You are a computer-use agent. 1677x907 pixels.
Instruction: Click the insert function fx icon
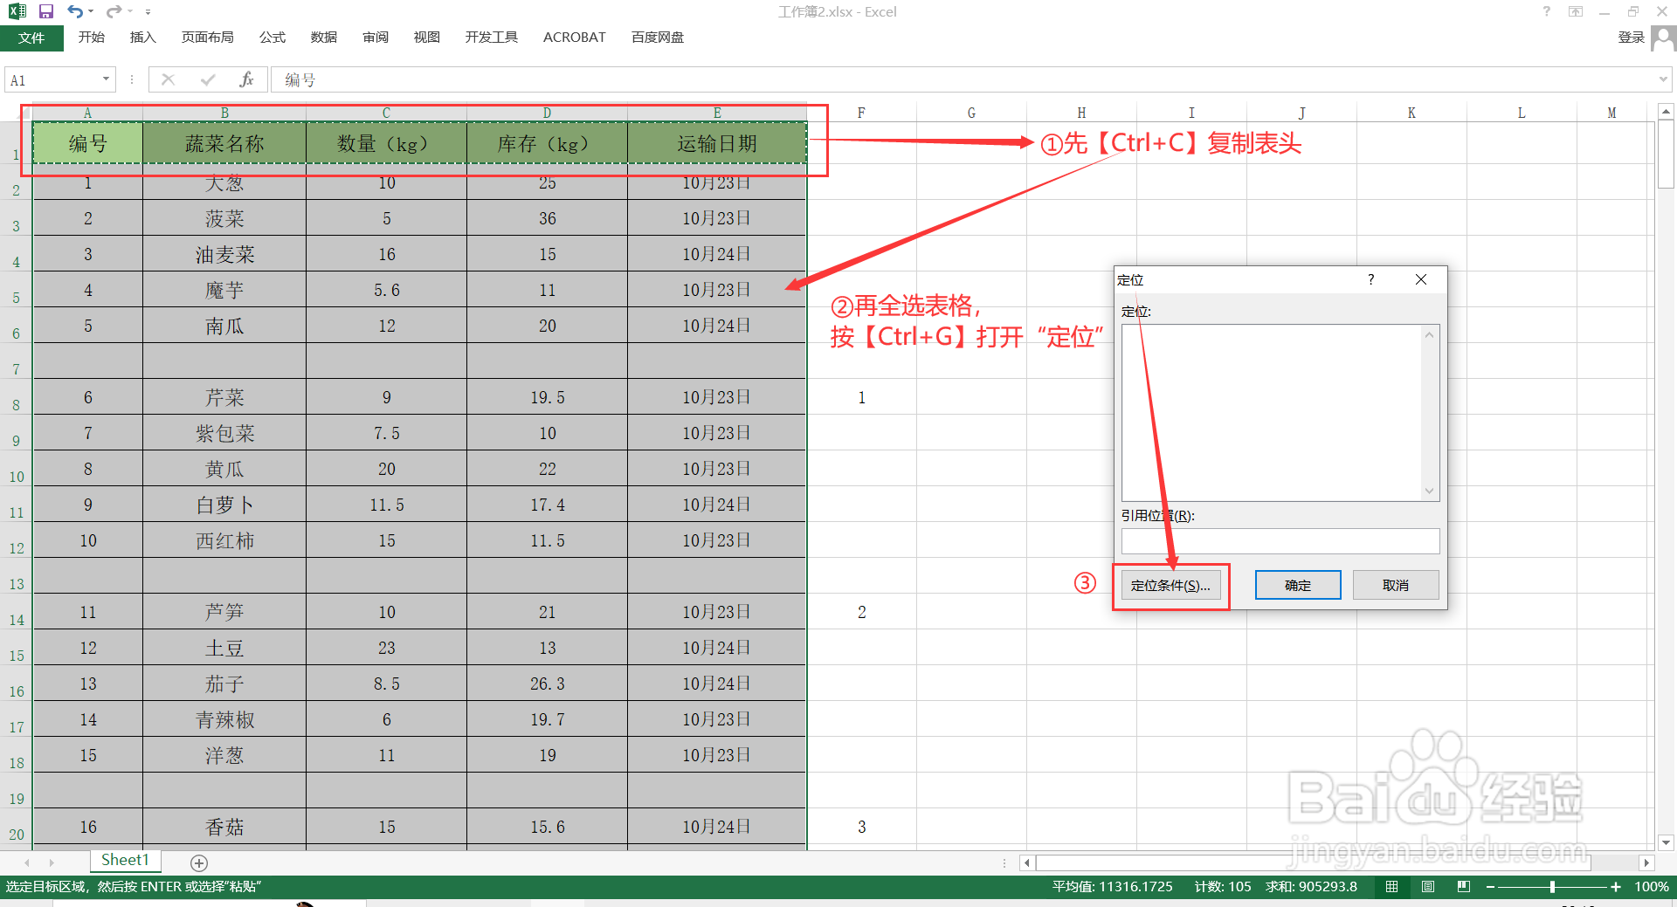point(246,80)
